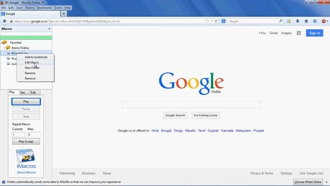Viewport: 330px width, 186px height.
Task: Click the URL address bar
Action: tap(109, 21)
